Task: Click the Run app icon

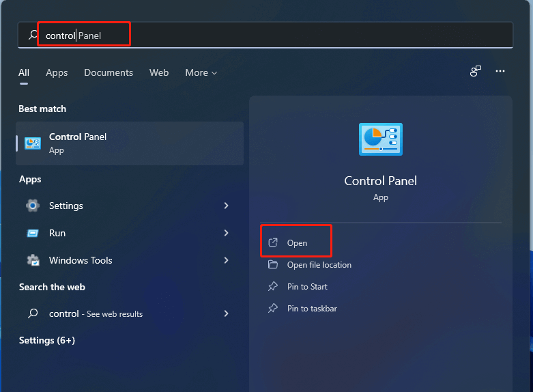Action: [x=33, y=233]
